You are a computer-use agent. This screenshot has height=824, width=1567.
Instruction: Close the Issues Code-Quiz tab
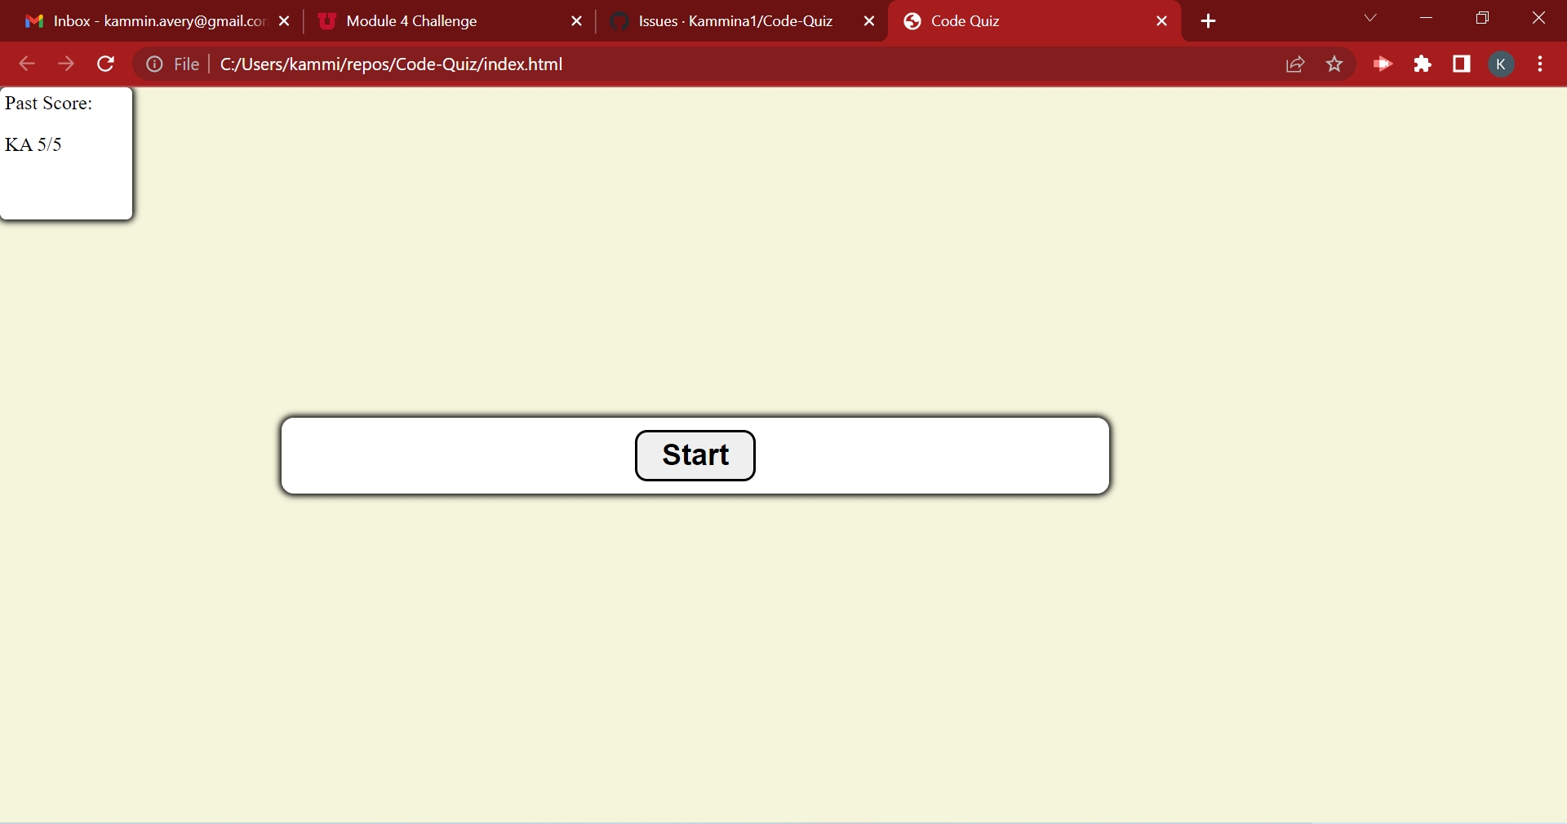click(870, 22)
